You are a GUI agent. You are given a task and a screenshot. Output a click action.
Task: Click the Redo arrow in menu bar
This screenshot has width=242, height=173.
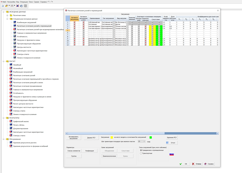52,2
